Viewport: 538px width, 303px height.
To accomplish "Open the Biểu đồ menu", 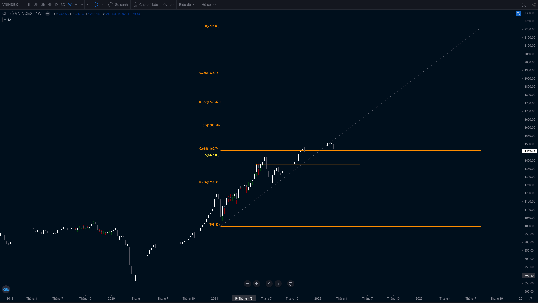I will click(187, 5).
